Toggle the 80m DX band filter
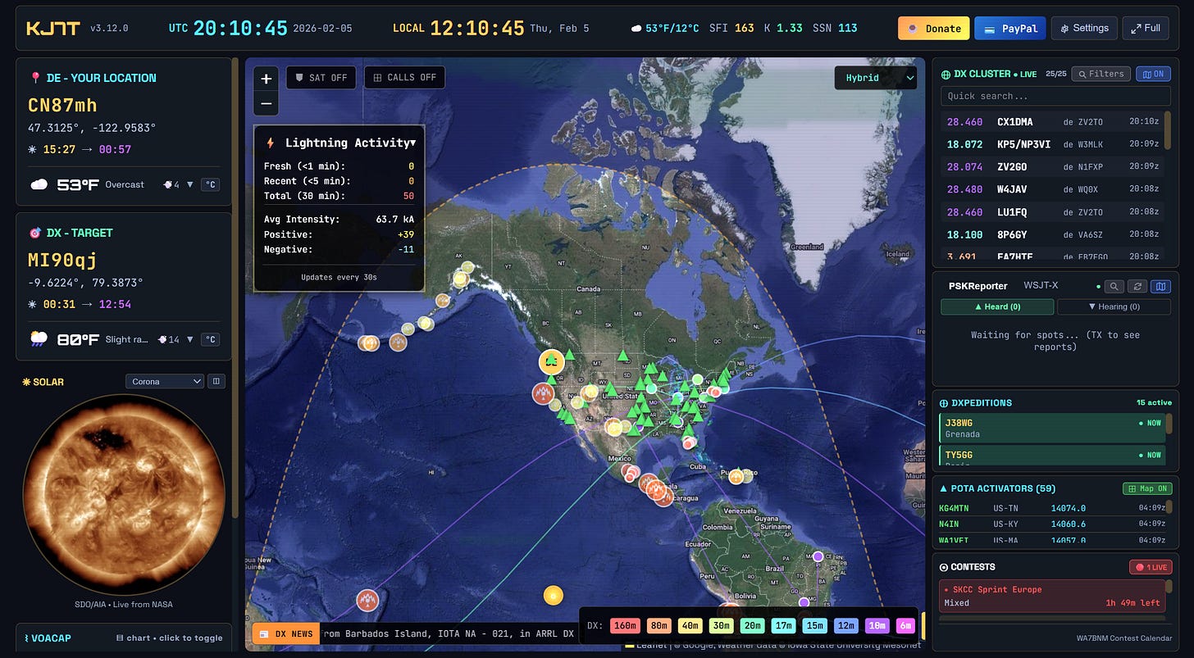This screenshot has width=1194, height=658. pyautogui.click(x=659, y=626)
